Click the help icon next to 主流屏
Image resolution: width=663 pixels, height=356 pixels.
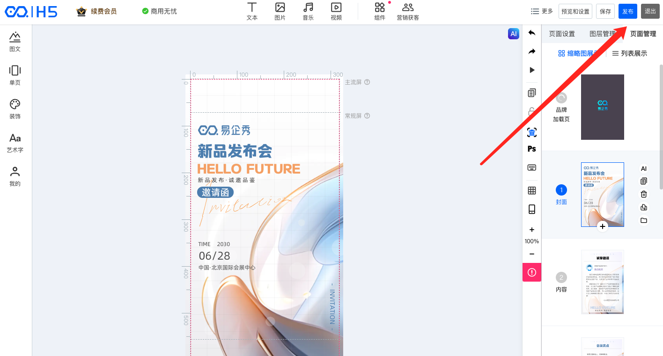(x=367, y=82)
